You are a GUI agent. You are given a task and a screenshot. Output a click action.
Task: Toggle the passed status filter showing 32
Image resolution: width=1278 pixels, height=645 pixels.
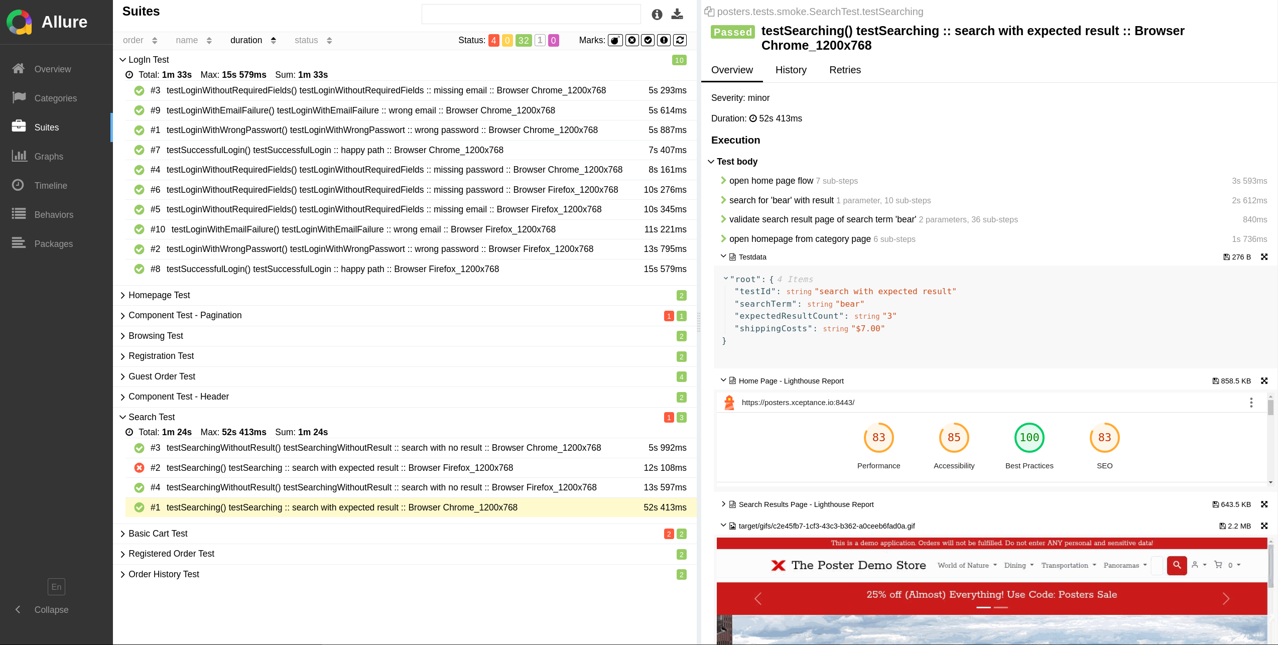(x=524, y=40)
